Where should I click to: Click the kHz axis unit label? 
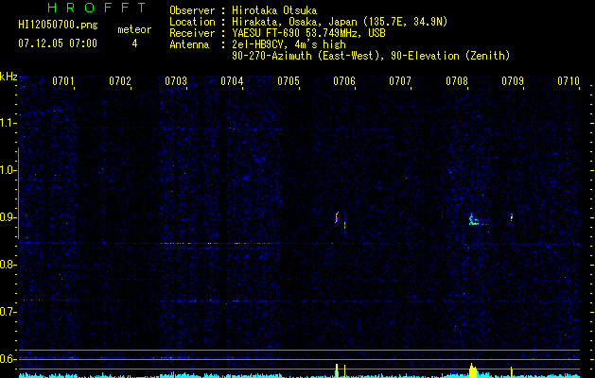pyautogui.click(x=9, y=77)
